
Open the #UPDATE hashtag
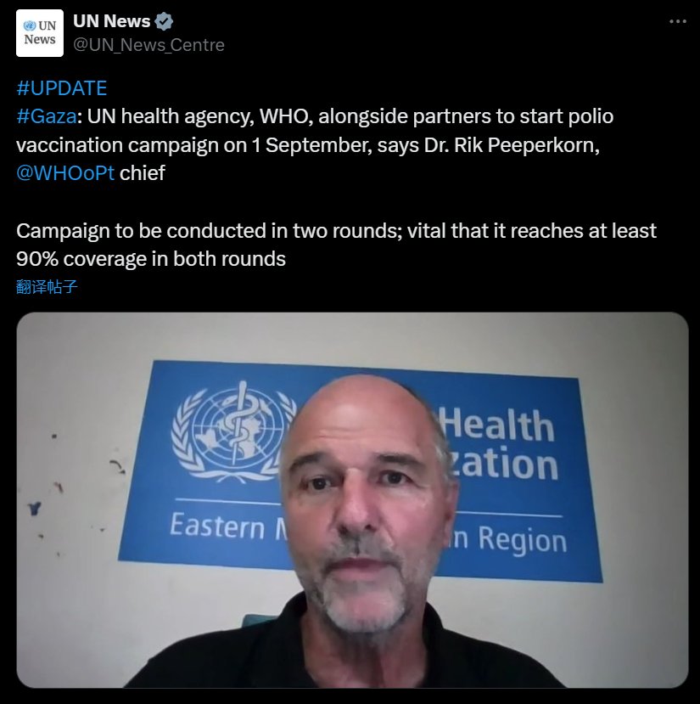pos(61,88)
